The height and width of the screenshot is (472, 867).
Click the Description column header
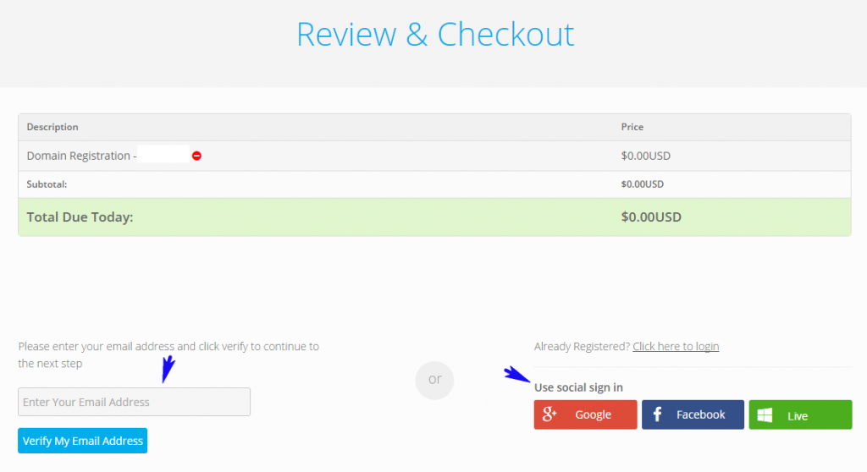pos(52,127)
